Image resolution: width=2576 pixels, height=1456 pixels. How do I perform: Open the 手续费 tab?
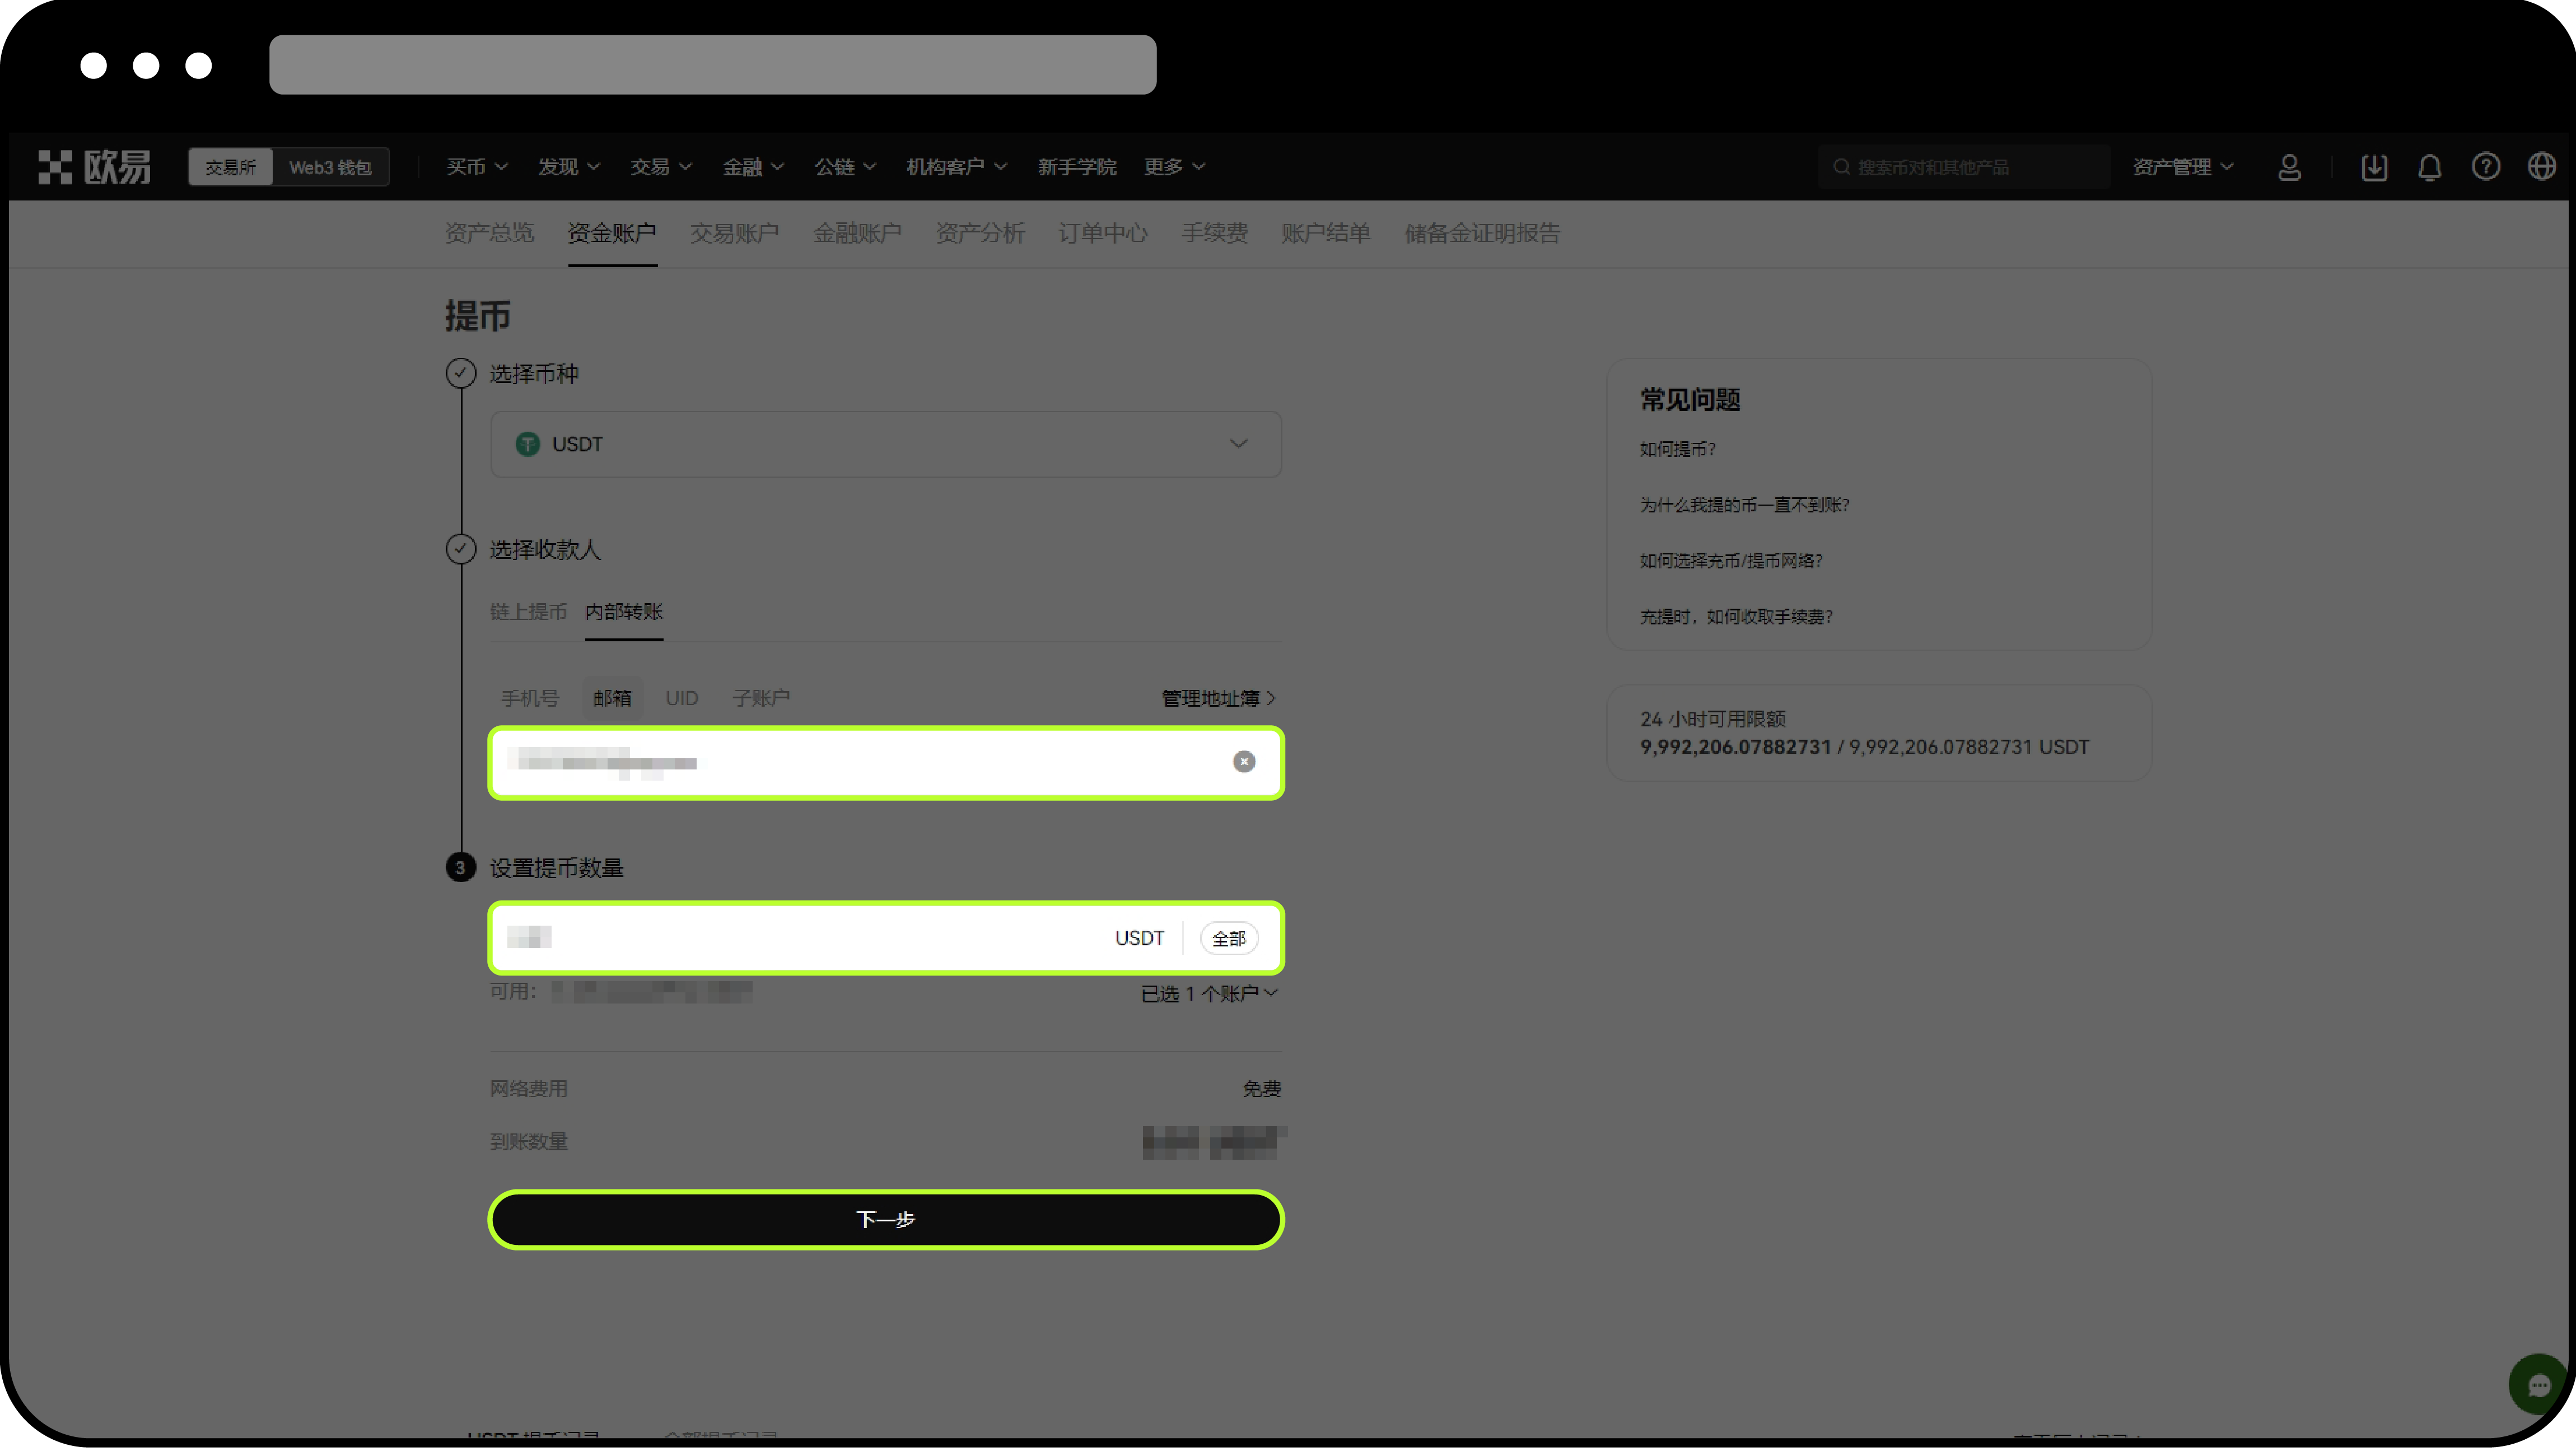pyautogui.click(x=1214, y=233)
